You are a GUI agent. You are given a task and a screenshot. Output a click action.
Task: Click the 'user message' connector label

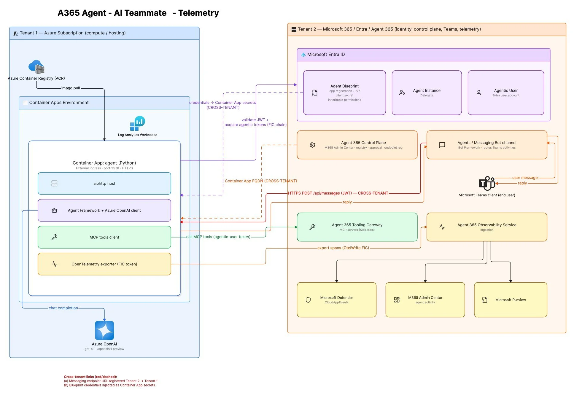coord(525,178)
